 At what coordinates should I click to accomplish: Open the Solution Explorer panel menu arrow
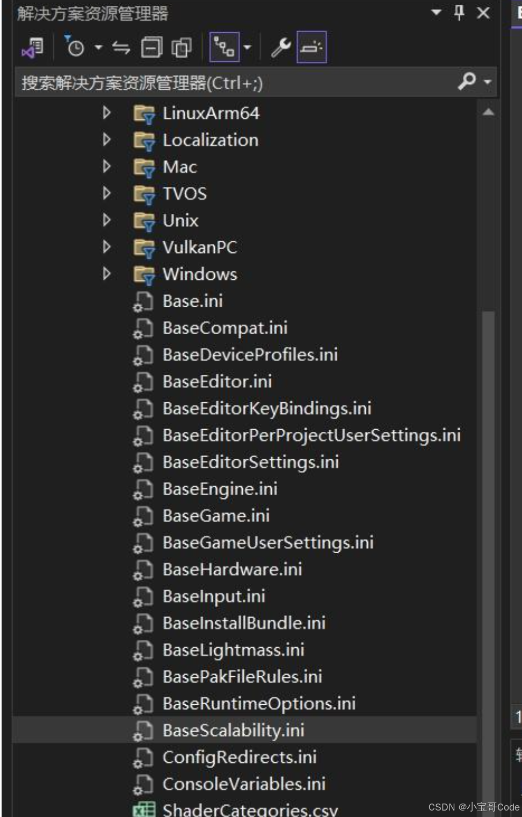(436, 12)
